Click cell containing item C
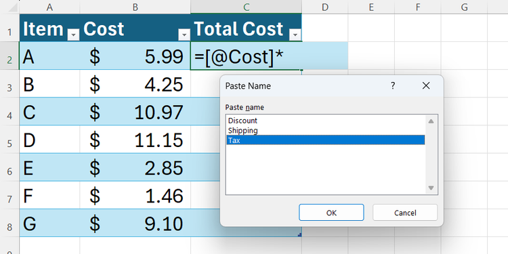This screenshot has width=508, height=254. coord(49,112)
